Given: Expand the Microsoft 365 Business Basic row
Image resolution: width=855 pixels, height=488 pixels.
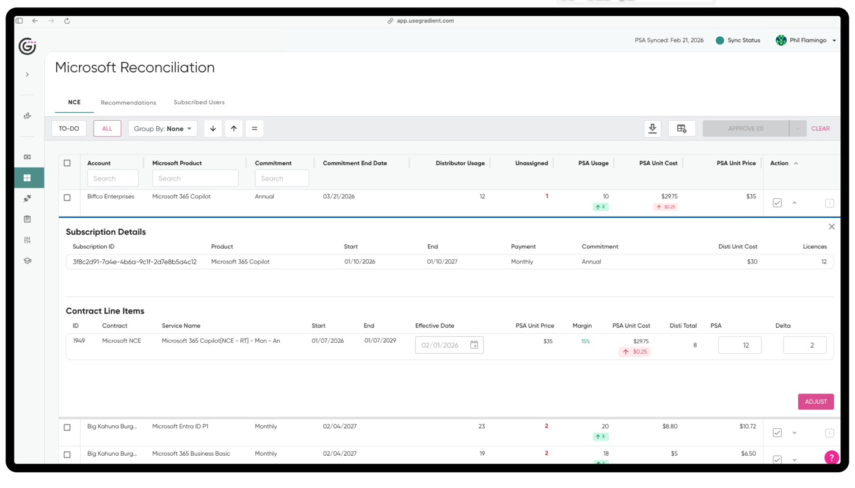Looking at the screenshot, I should pos(795,459).
